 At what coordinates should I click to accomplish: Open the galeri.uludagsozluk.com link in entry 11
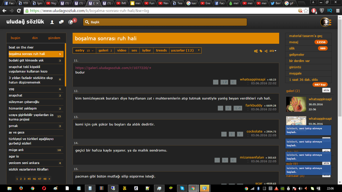pyautogui.click(x=113, y=68)
